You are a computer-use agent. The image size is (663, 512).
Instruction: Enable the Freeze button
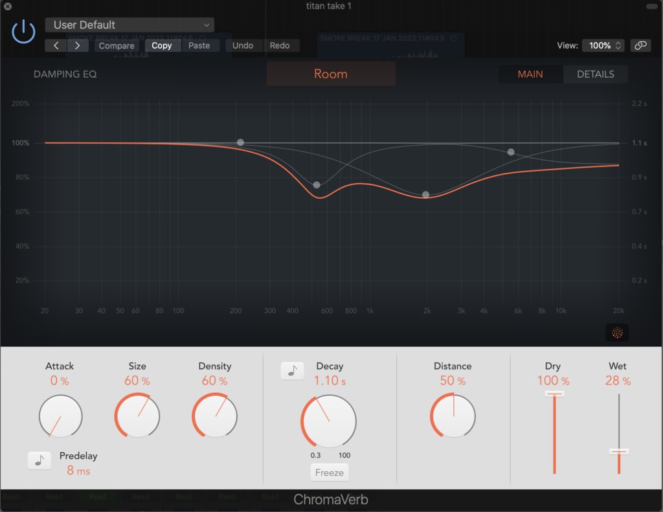point(329,473)
